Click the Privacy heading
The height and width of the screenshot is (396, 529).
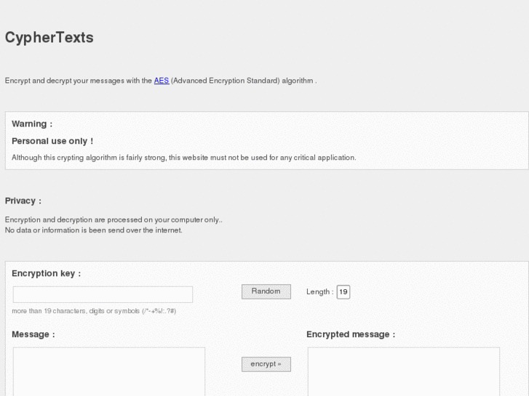click(23, 201)
